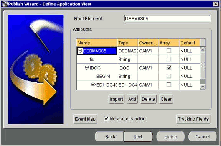
Task: Toggle Array checkbox for DEBMAS05 row
Action: point(169,51)
